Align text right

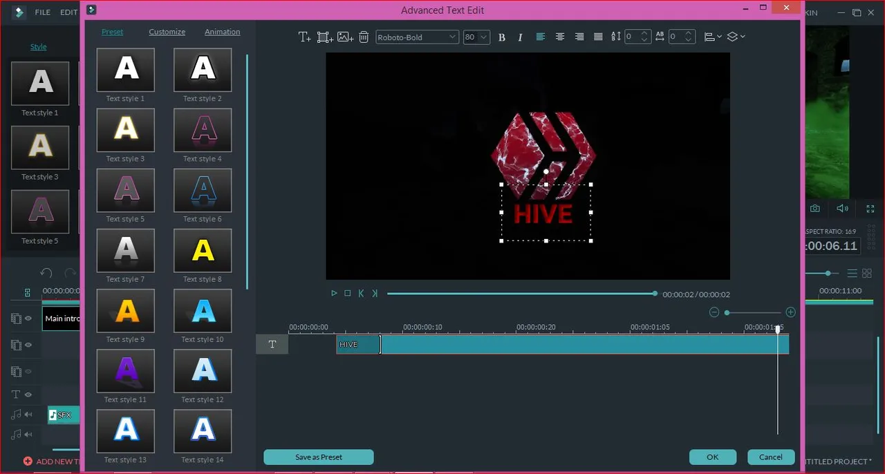579,37
